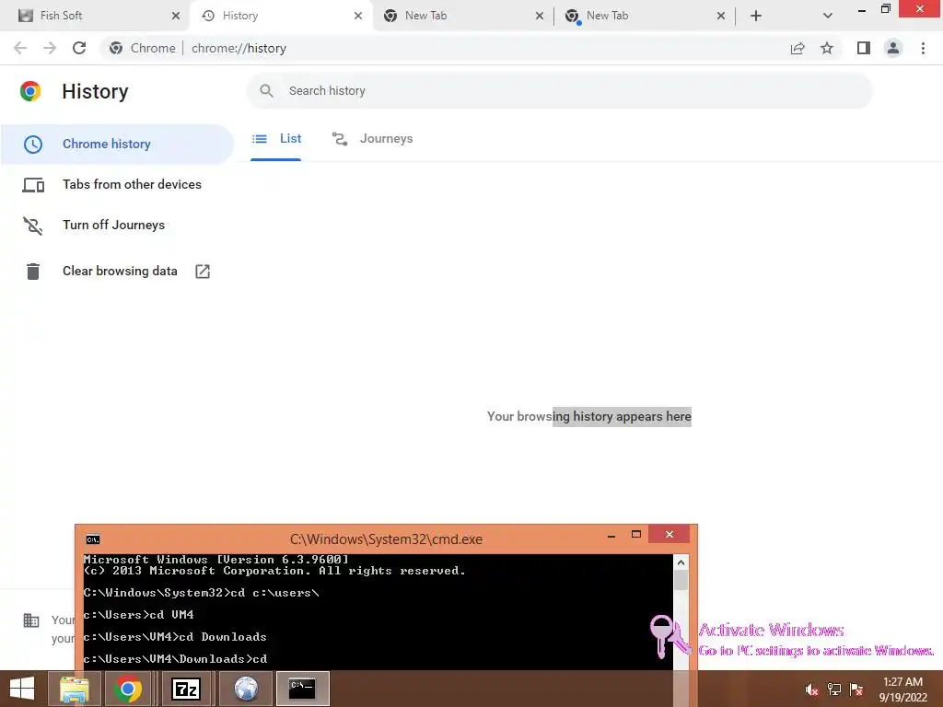Minimize the Chrome window

point(862,9)
